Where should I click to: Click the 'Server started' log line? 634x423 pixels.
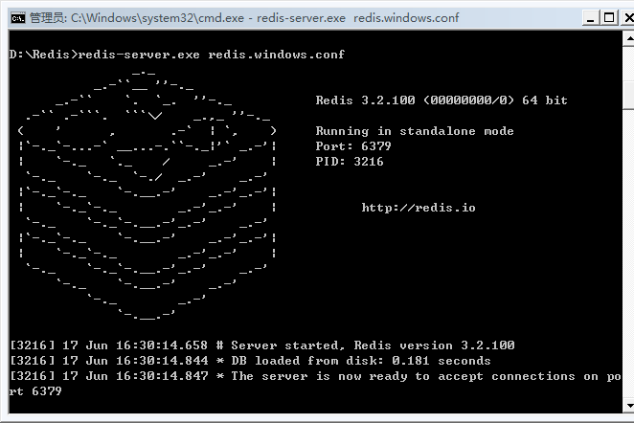point(262,345)
